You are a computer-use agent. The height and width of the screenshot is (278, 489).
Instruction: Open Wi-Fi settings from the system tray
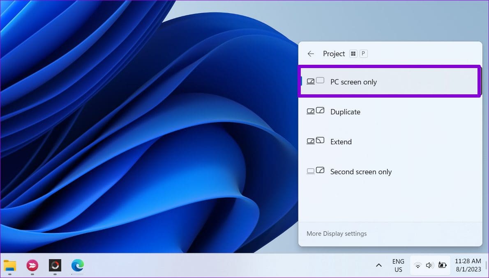click(x=418, y=265)
